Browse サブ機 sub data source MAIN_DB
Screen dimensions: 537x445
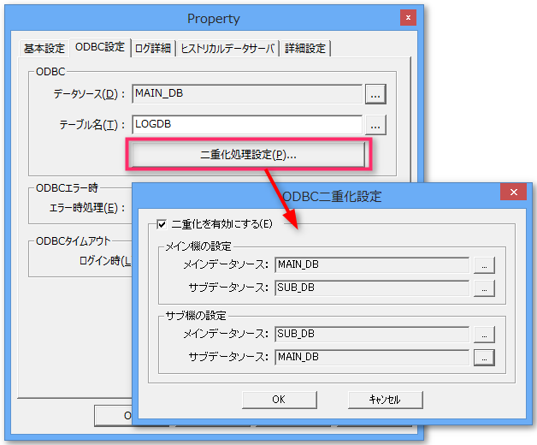click(484, 356)
